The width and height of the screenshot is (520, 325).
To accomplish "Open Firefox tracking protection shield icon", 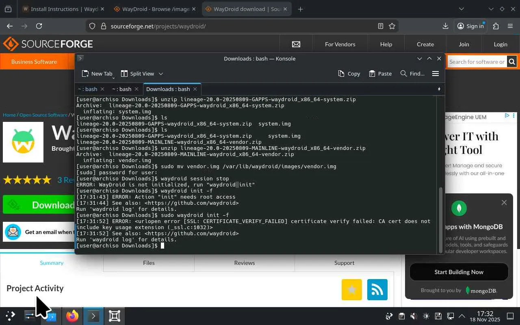I will (x=92, y=26).
